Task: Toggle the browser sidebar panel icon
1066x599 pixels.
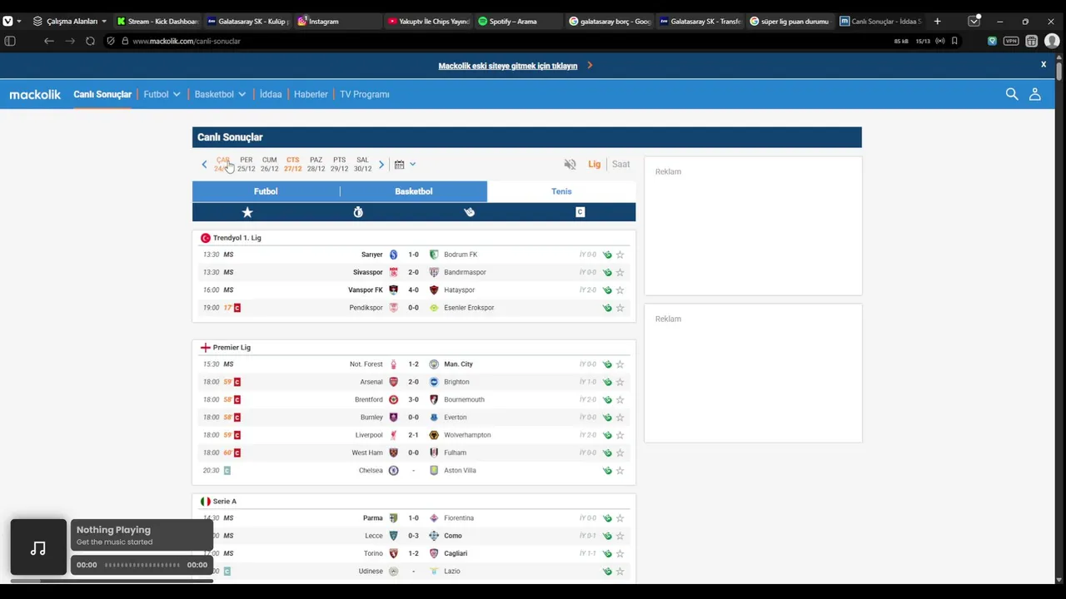Action: 10,41
